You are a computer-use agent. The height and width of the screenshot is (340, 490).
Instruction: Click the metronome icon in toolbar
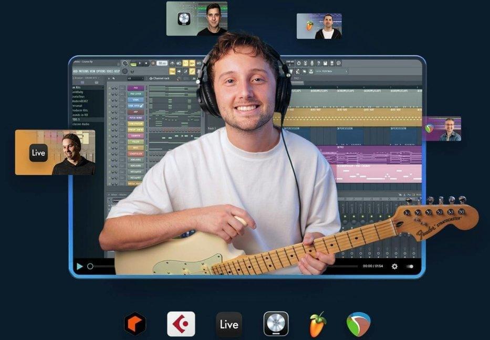coord(172,63)
